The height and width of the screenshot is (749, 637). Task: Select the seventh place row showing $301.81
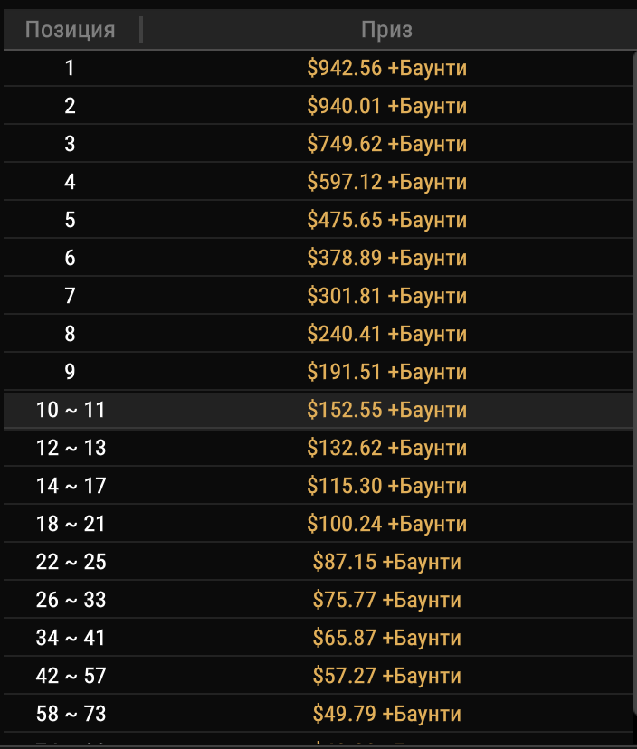tap(318, 296)
